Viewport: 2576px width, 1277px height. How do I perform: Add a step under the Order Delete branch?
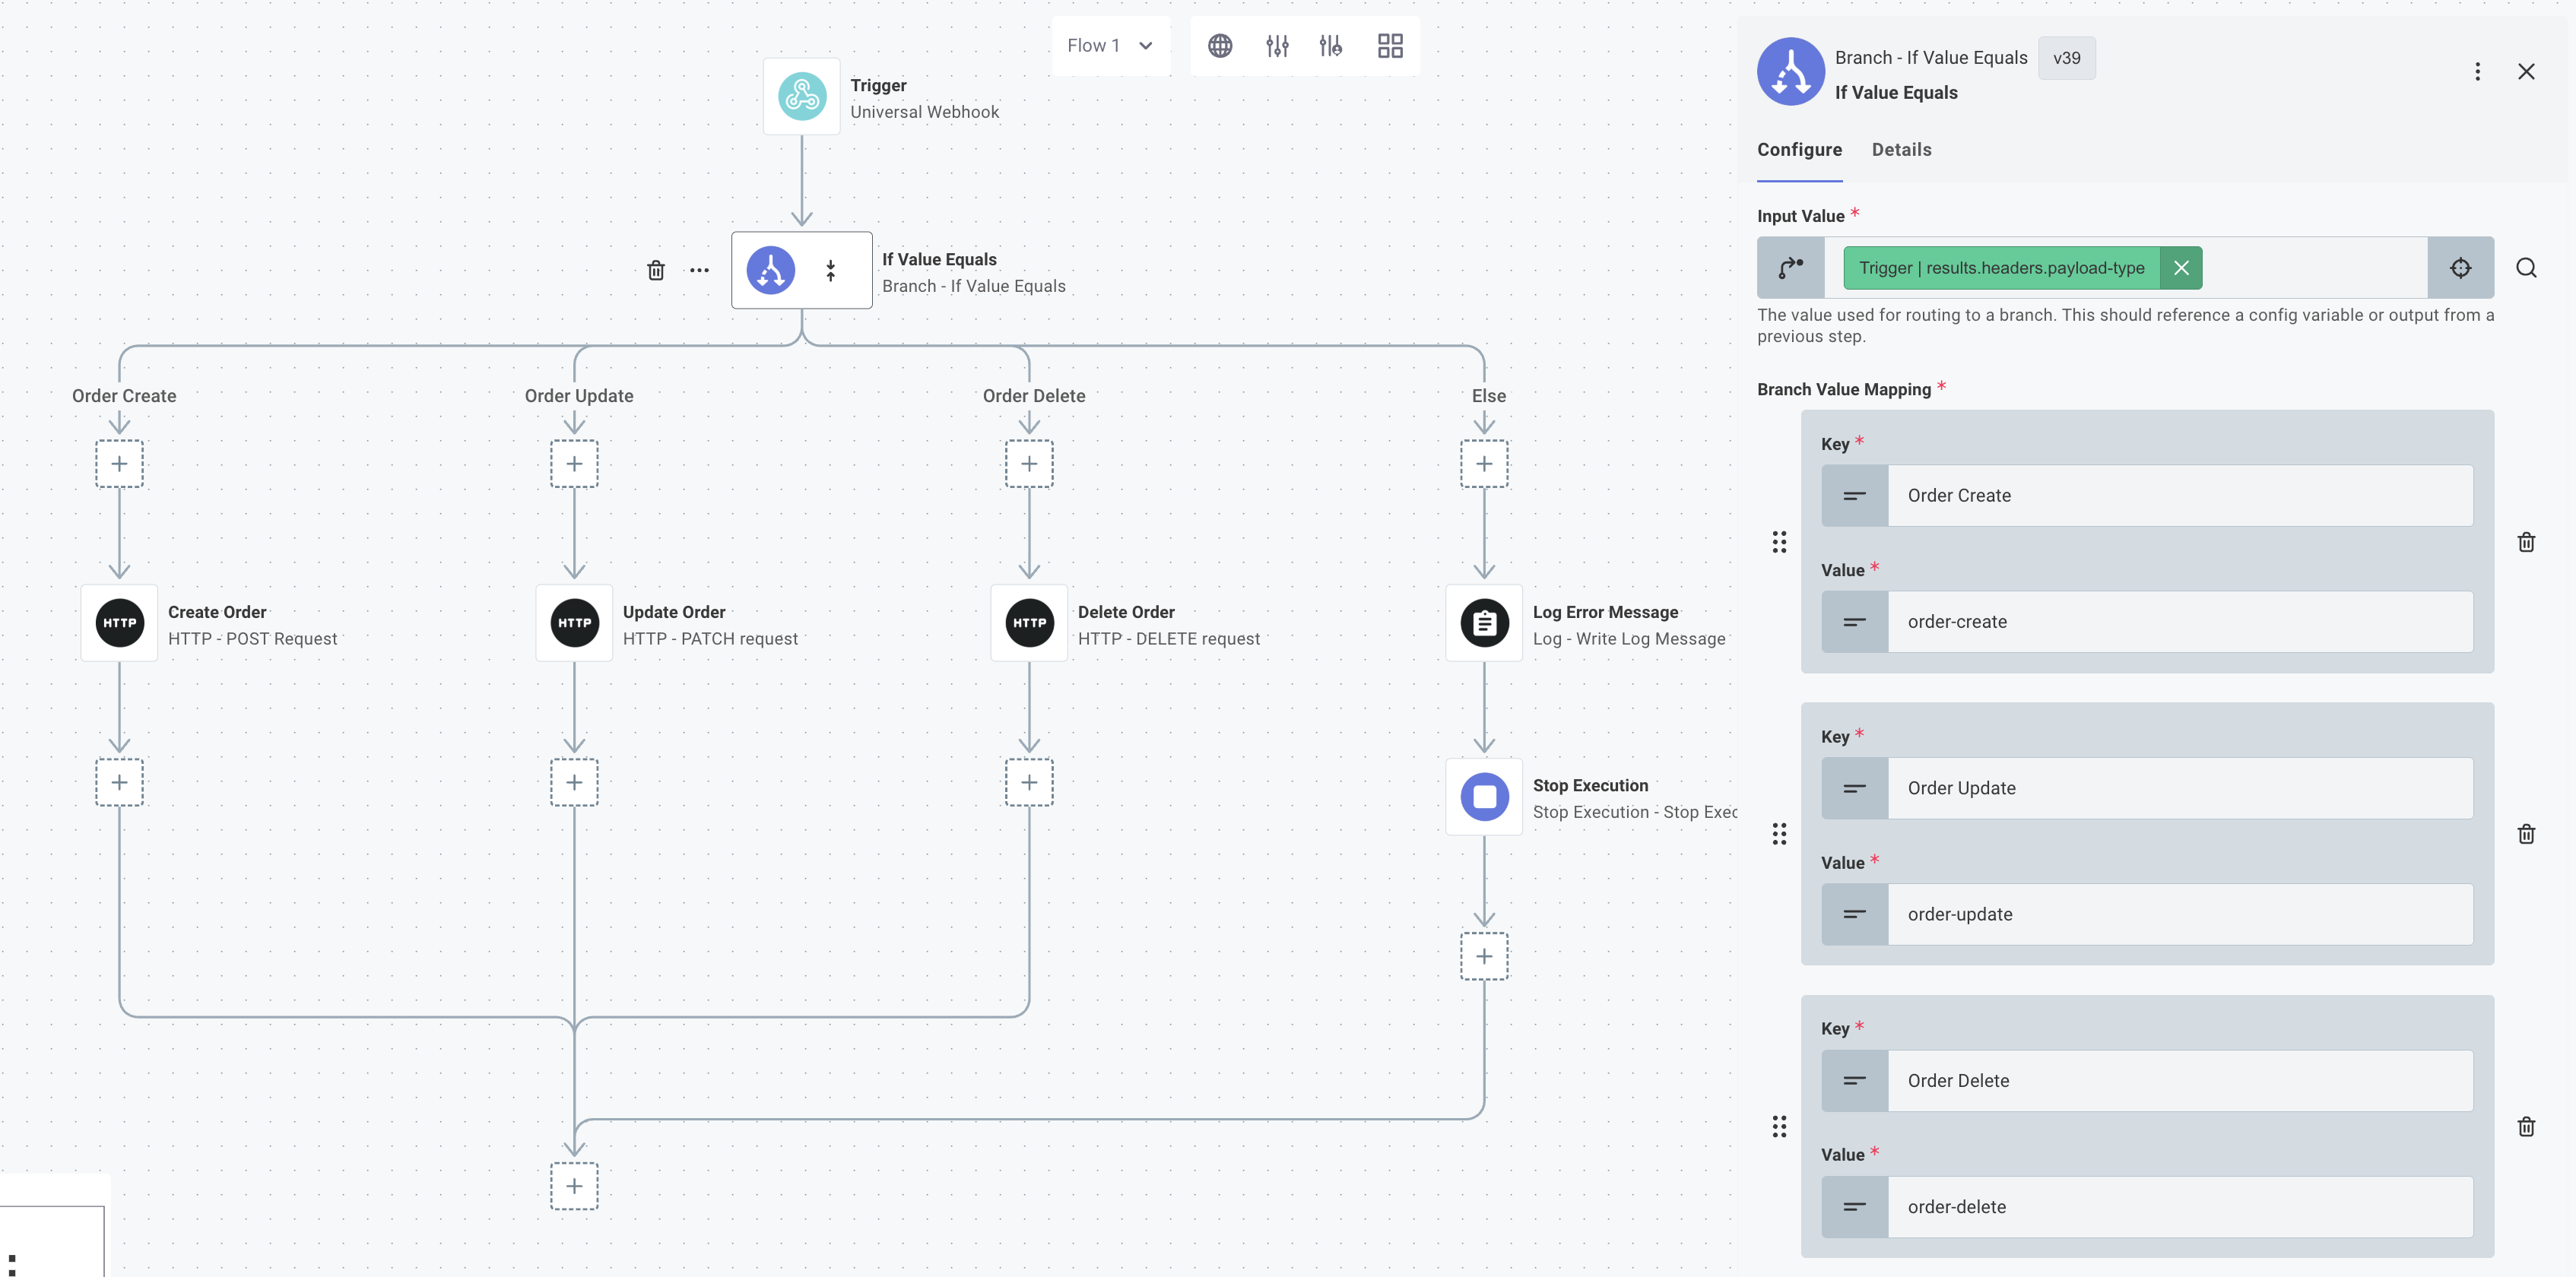(x=1028, y=464)
